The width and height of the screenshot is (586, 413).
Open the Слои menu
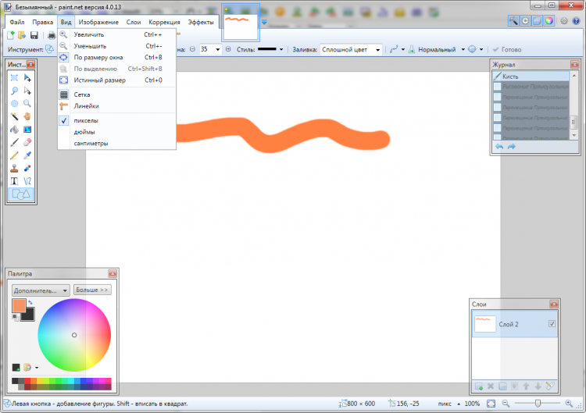click(134, 22)
